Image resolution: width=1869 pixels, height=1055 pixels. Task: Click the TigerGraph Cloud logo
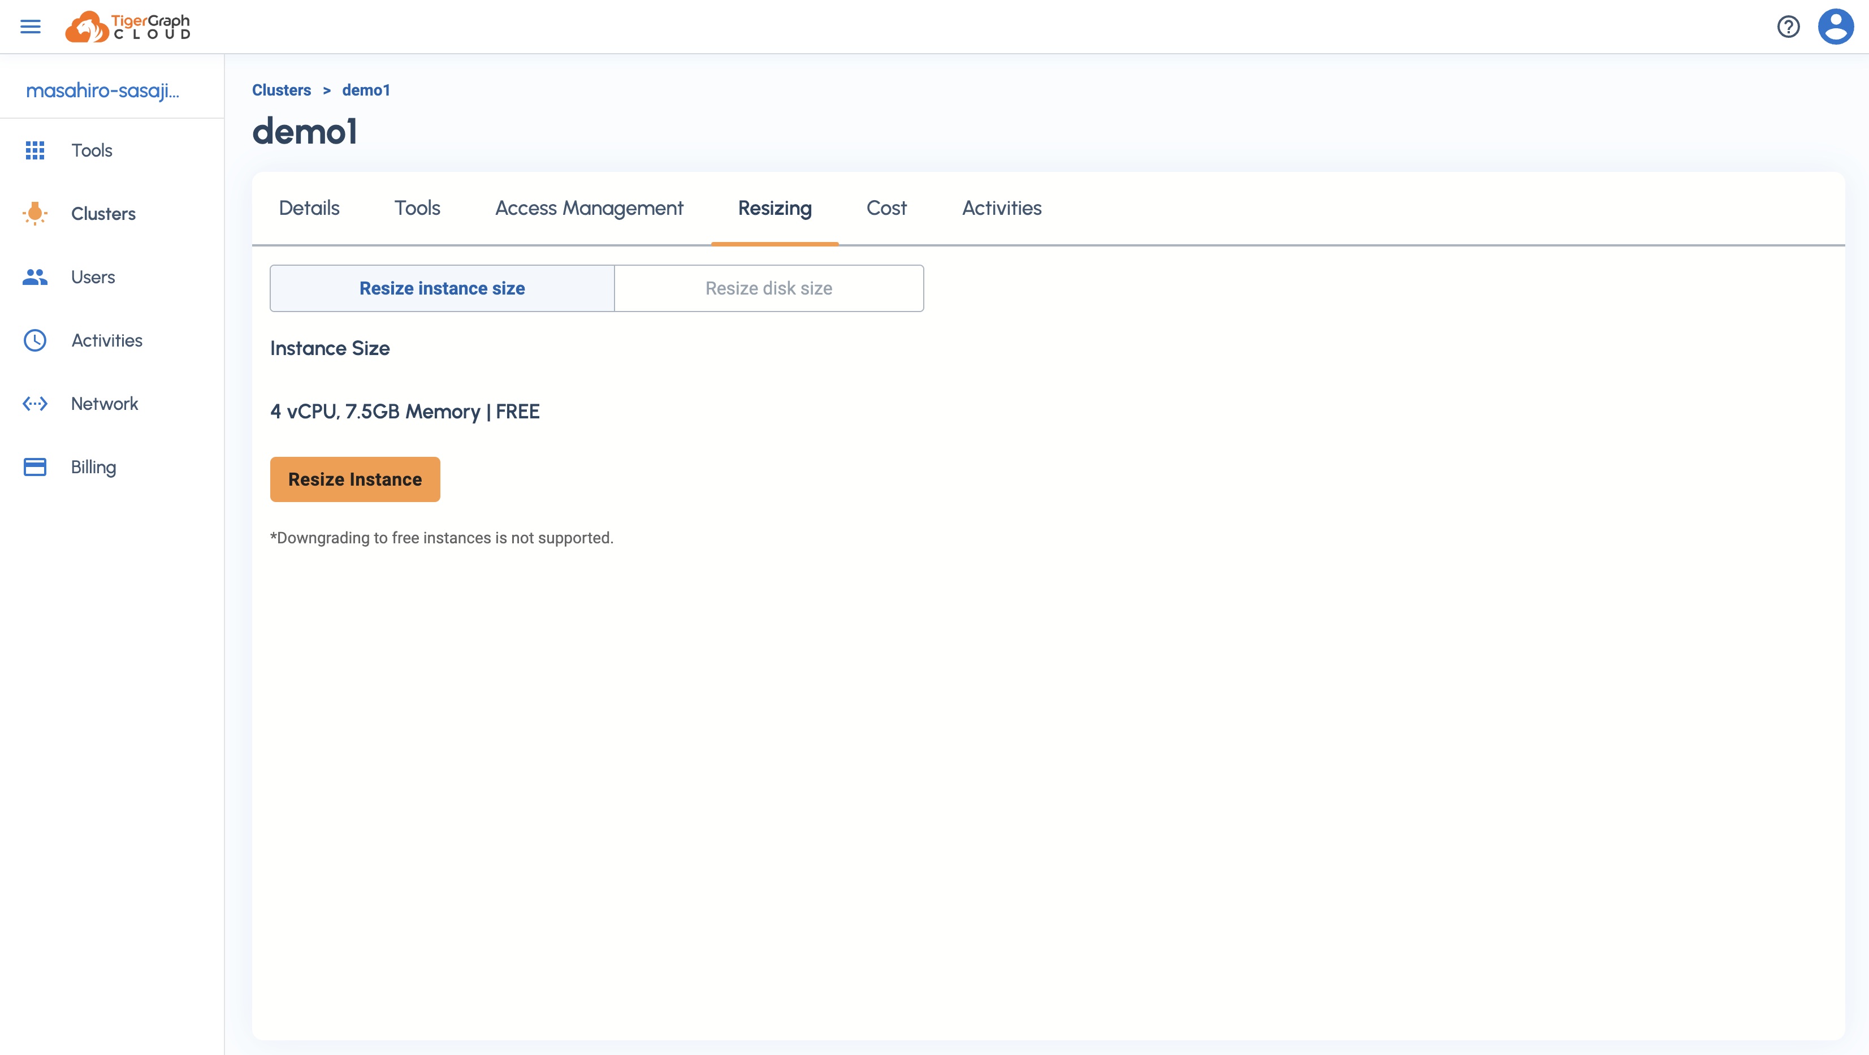(x=128, y=27)
